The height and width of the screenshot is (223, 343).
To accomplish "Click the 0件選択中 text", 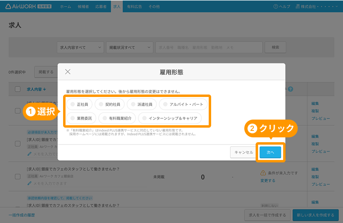I will coord(17,72).
